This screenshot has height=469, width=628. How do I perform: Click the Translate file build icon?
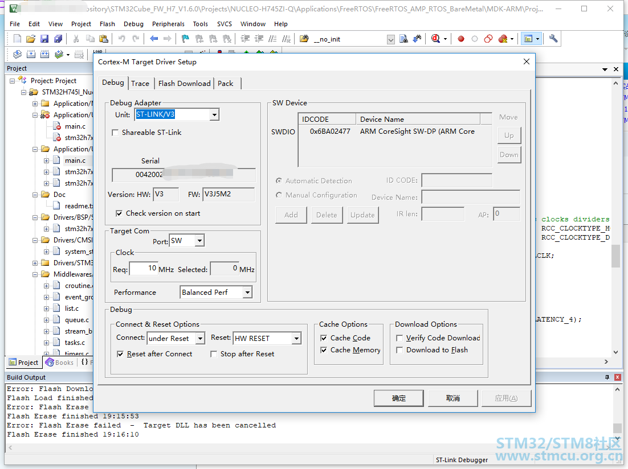tap(17, 54)
